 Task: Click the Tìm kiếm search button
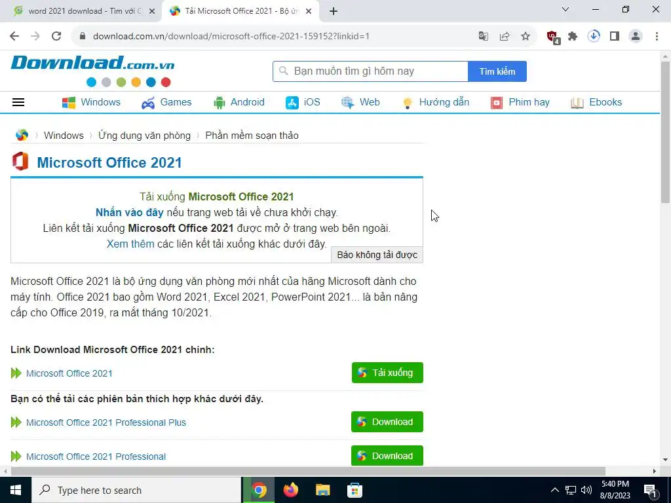click(x=497, y=71)
